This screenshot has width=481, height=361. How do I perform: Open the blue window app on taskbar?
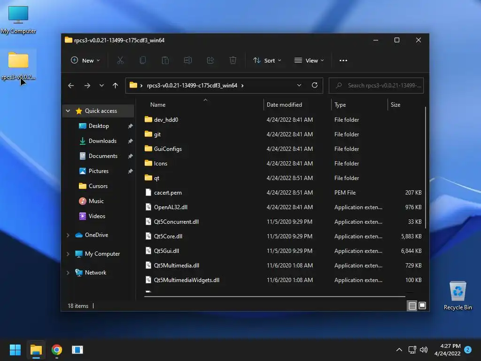tap(78, 350)
